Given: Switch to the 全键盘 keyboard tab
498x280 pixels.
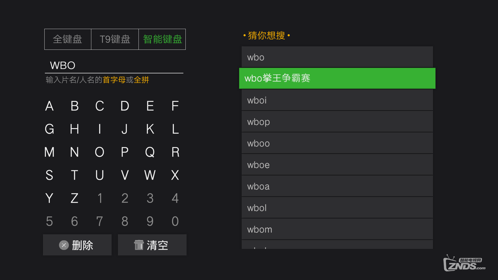Looking at the screenshot, I should (x=68, y=39).
